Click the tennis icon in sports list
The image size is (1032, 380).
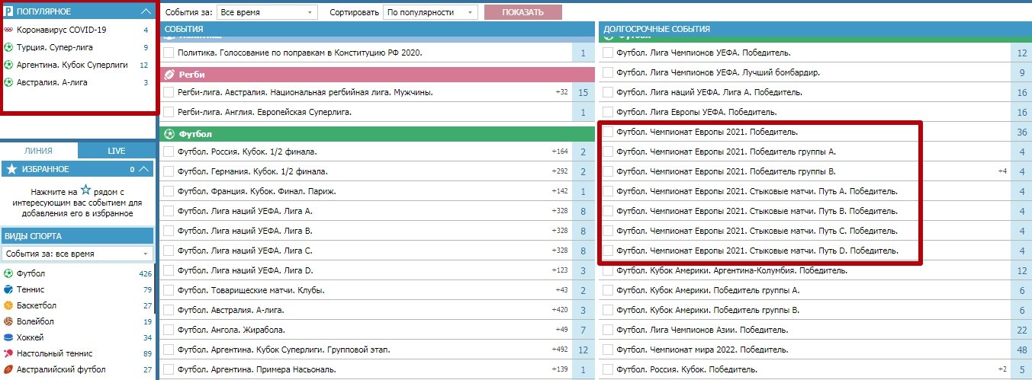pos(8,289)
